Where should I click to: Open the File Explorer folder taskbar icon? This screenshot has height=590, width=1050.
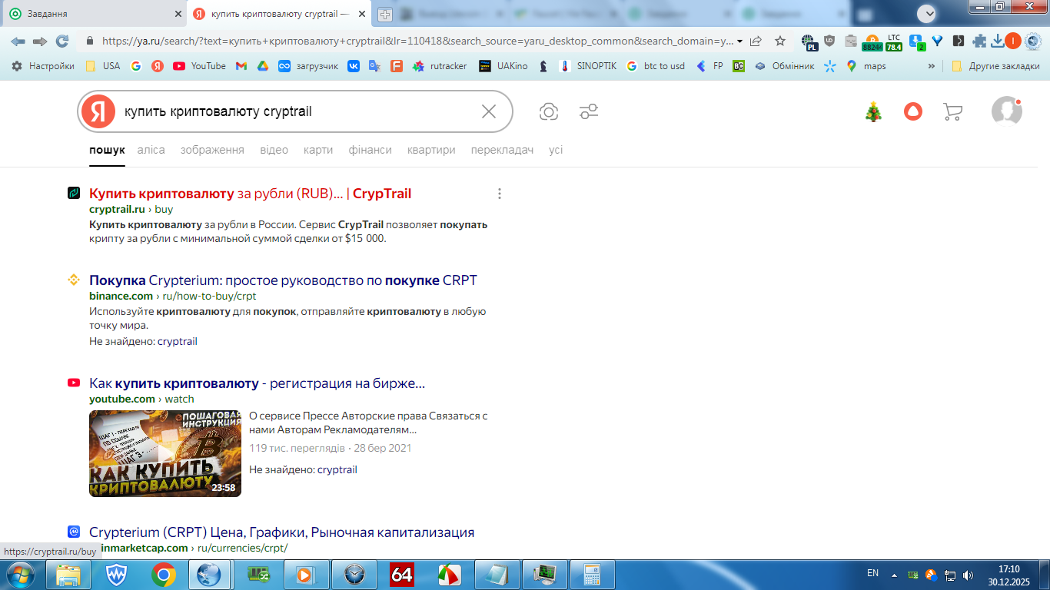click(69, 575)
